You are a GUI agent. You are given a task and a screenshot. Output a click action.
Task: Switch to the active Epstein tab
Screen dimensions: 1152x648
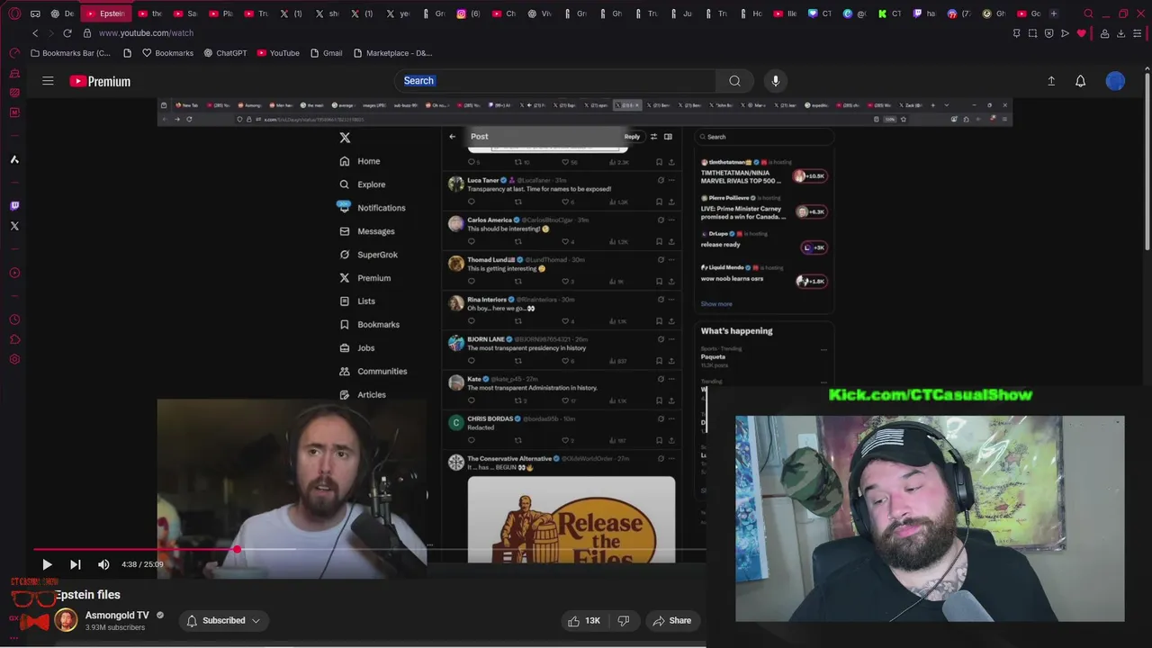[x=107, y=13]
